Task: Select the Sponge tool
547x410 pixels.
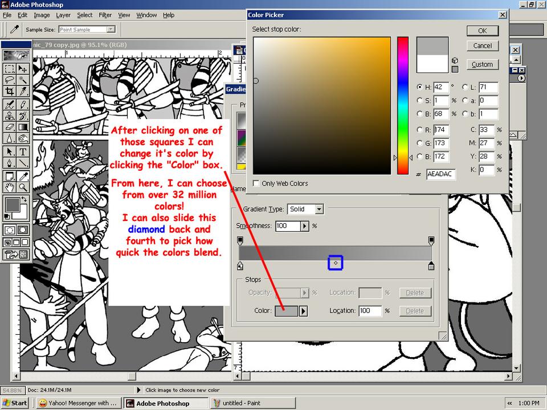Action: [x=23, y=138]
